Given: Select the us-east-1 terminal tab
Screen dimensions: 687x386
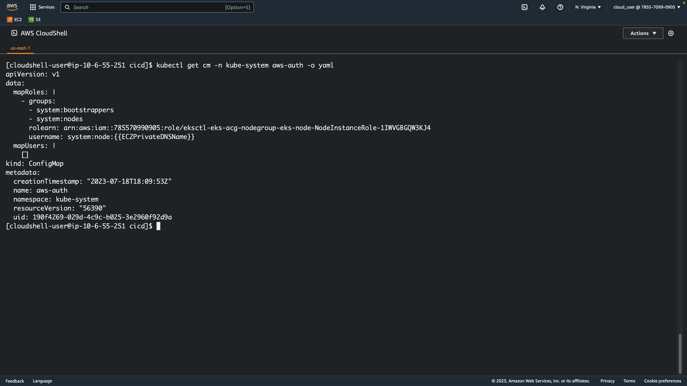Looking at the screenshot, I should click(x=20, y=48).
